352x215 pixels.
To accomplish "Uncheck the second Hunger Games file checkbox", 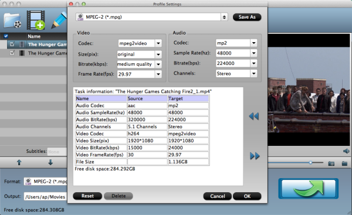I will click(12, 53).
